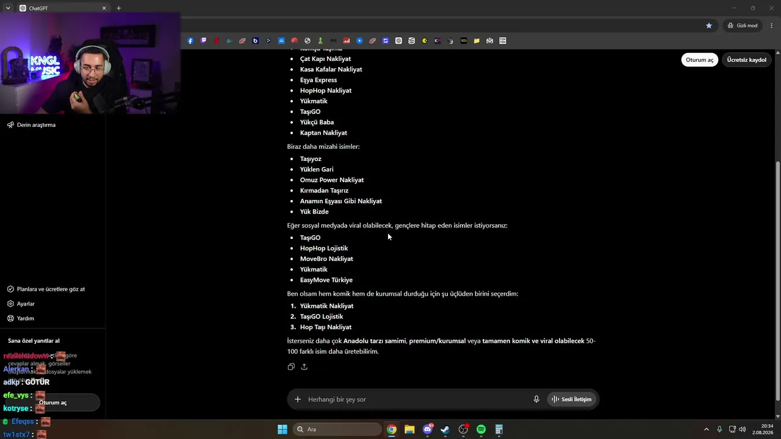Copy the ChatGPT response
Screen dimensions: 781x439
291,366
